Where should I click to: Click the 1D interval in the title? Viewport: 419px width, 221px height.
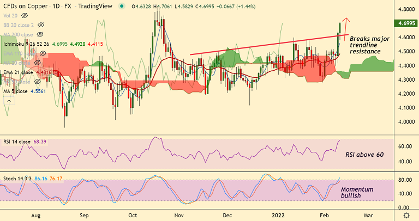pyautogui.click(x=56, y=6)
